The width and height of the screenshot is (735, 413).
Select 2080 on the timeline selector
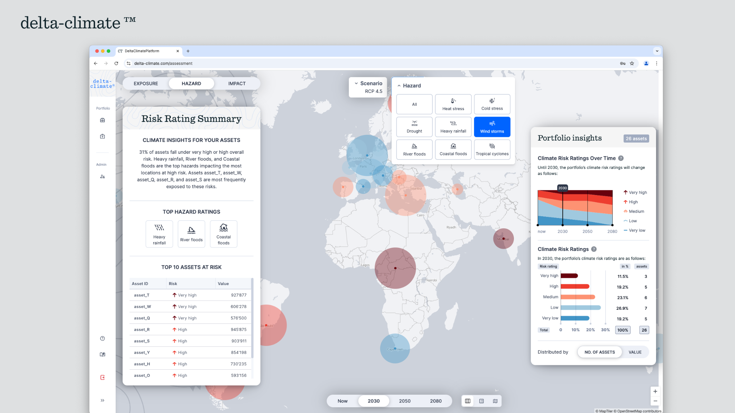[436, 401]
